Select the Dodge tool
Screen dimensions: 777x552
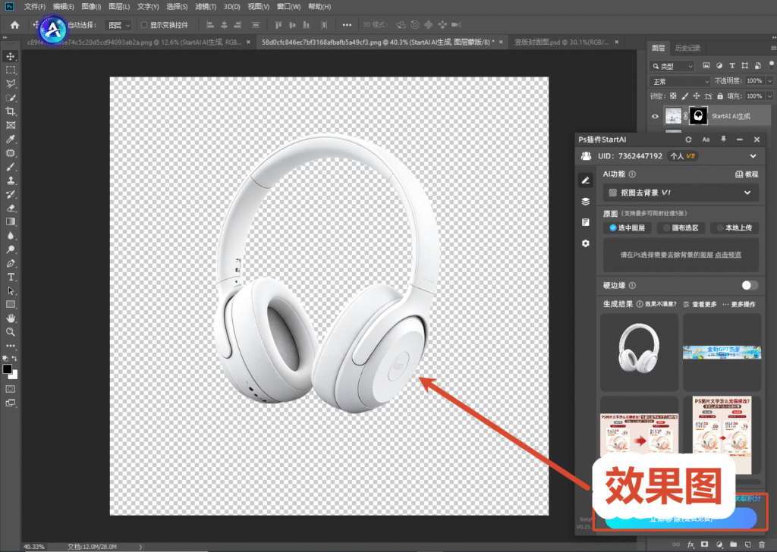[x=11, y=249]
